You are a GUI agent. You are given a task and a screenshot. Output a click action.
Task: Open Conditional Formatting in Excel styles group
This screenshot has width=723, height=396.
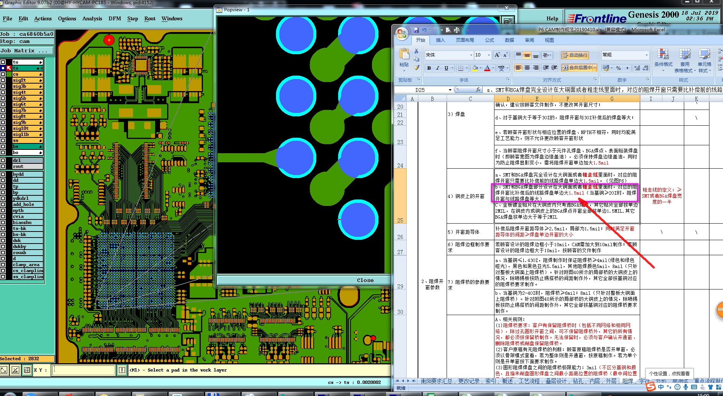coord(663,60)
